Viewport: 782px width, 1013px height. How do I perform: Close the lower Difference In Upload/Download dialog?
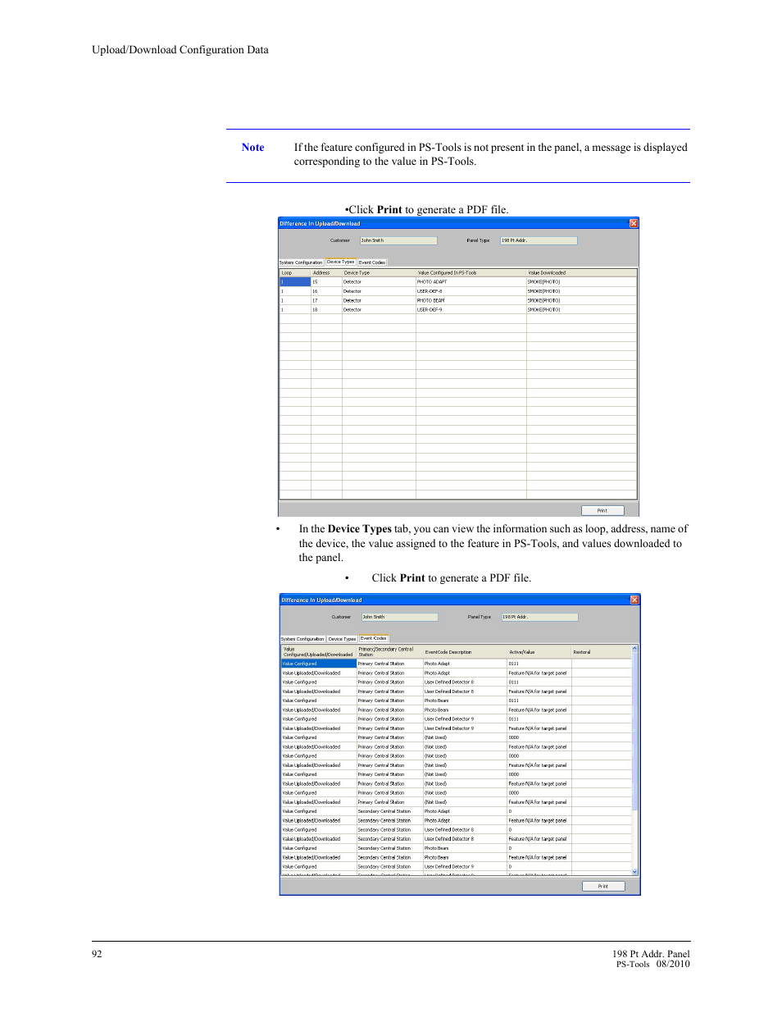pyautogui.click(x=634, y=600)
